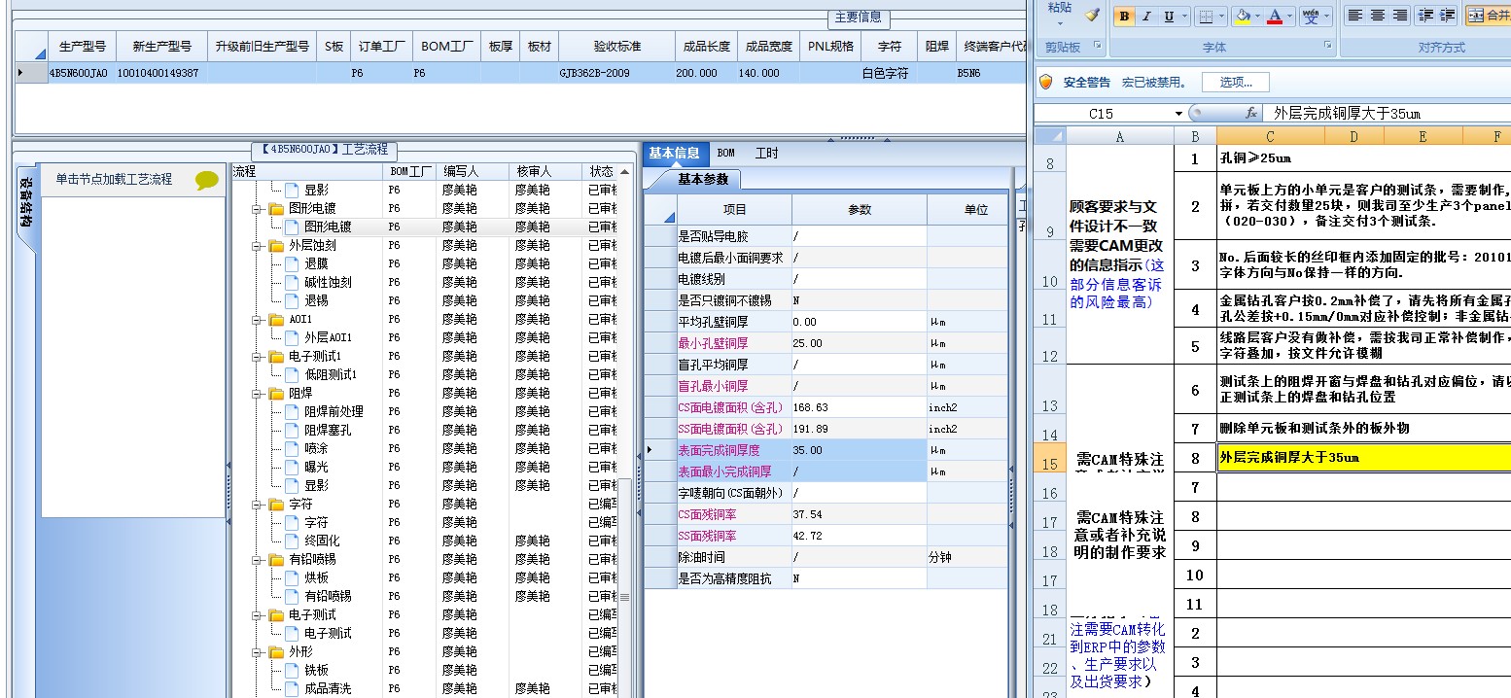Screen dimensions: 1511x698
Task: Click the cell borders icon
Action: pyautogui.click(x=1206, y=16)
